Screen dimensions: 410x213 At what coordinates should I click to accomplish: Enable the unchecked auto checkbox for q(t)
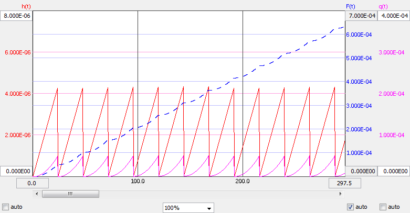(x=383, y=207)
